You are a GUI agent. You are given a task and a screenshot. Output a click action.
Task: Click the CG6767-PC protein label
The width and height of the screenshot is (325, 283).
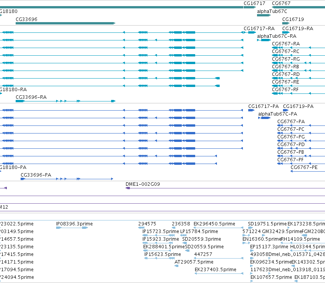(291, 129)
